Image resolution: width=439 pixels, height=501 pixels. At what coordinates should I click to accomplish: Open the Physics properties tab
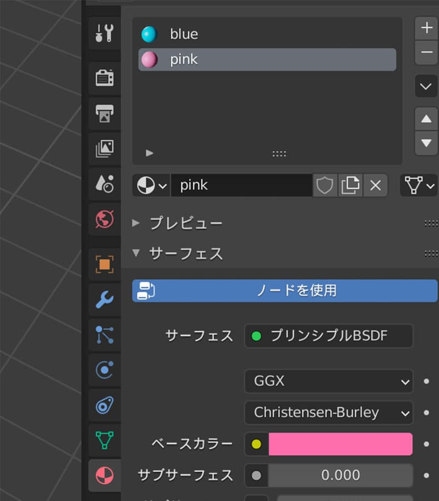[105, 370]
